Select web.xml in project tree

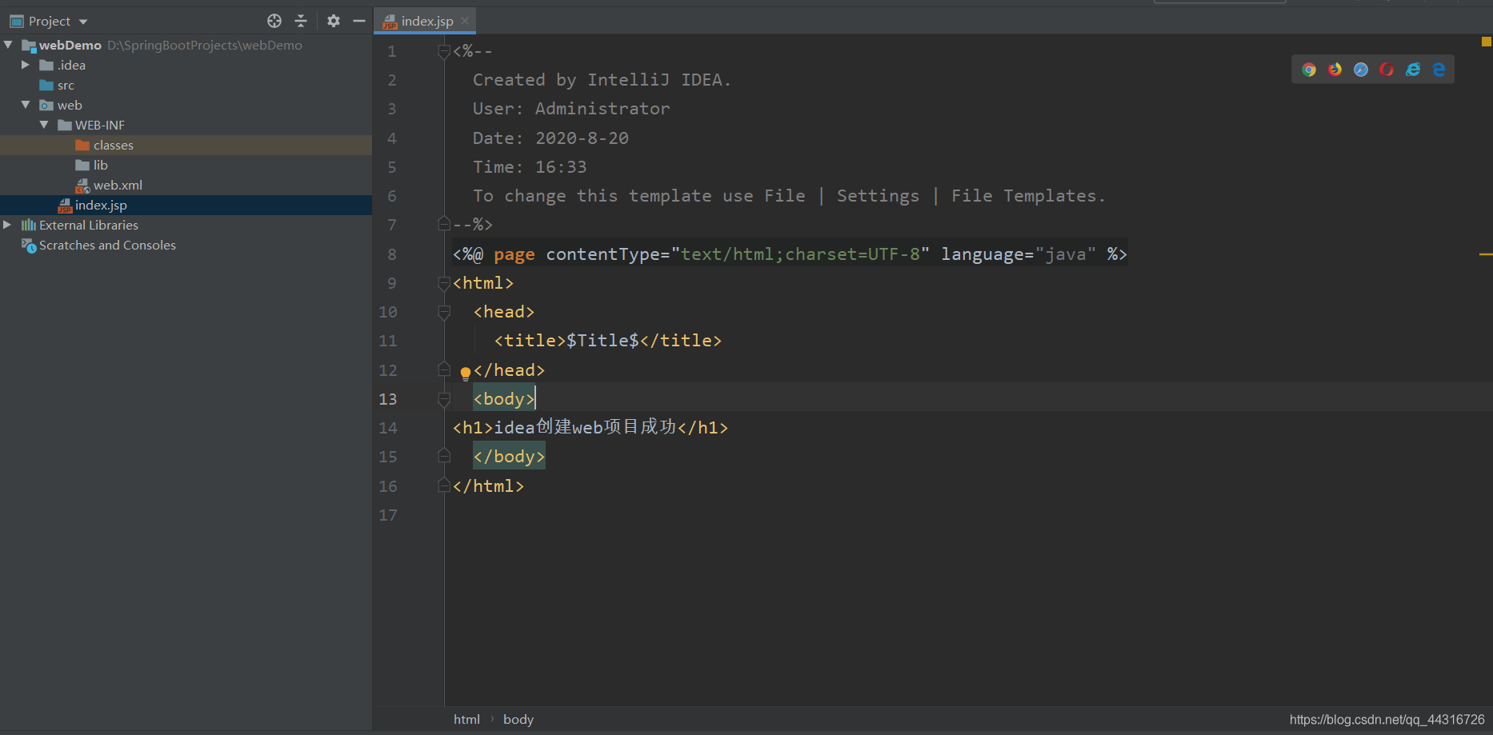(118, 185)
